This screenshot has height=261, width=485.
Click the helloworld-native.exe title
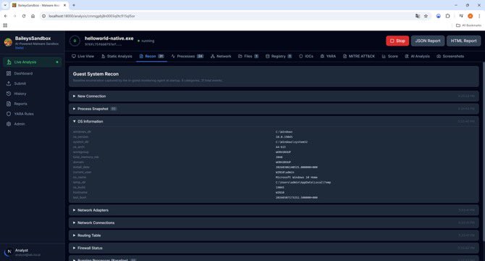[109, 38]
